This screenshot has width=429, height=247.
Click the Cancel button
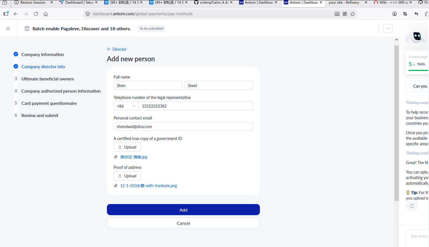[183, 223]
